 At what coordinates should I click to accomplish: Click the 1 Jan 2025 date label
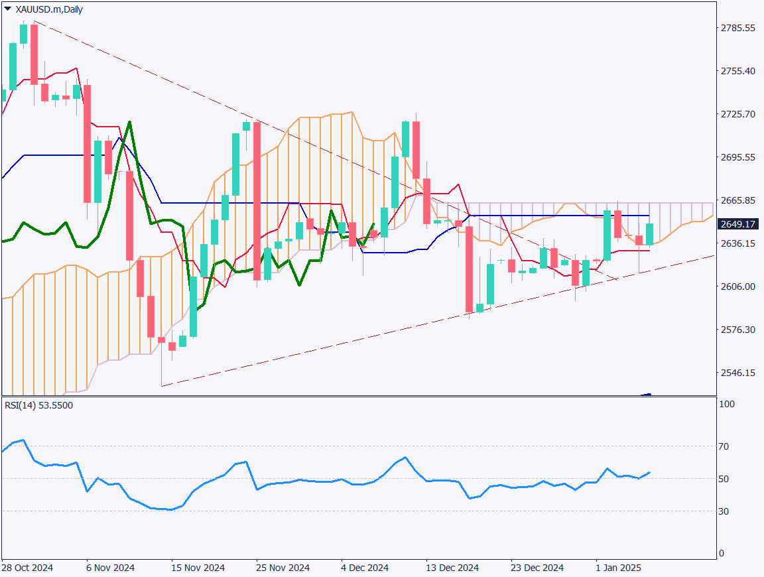pos(618,568)
